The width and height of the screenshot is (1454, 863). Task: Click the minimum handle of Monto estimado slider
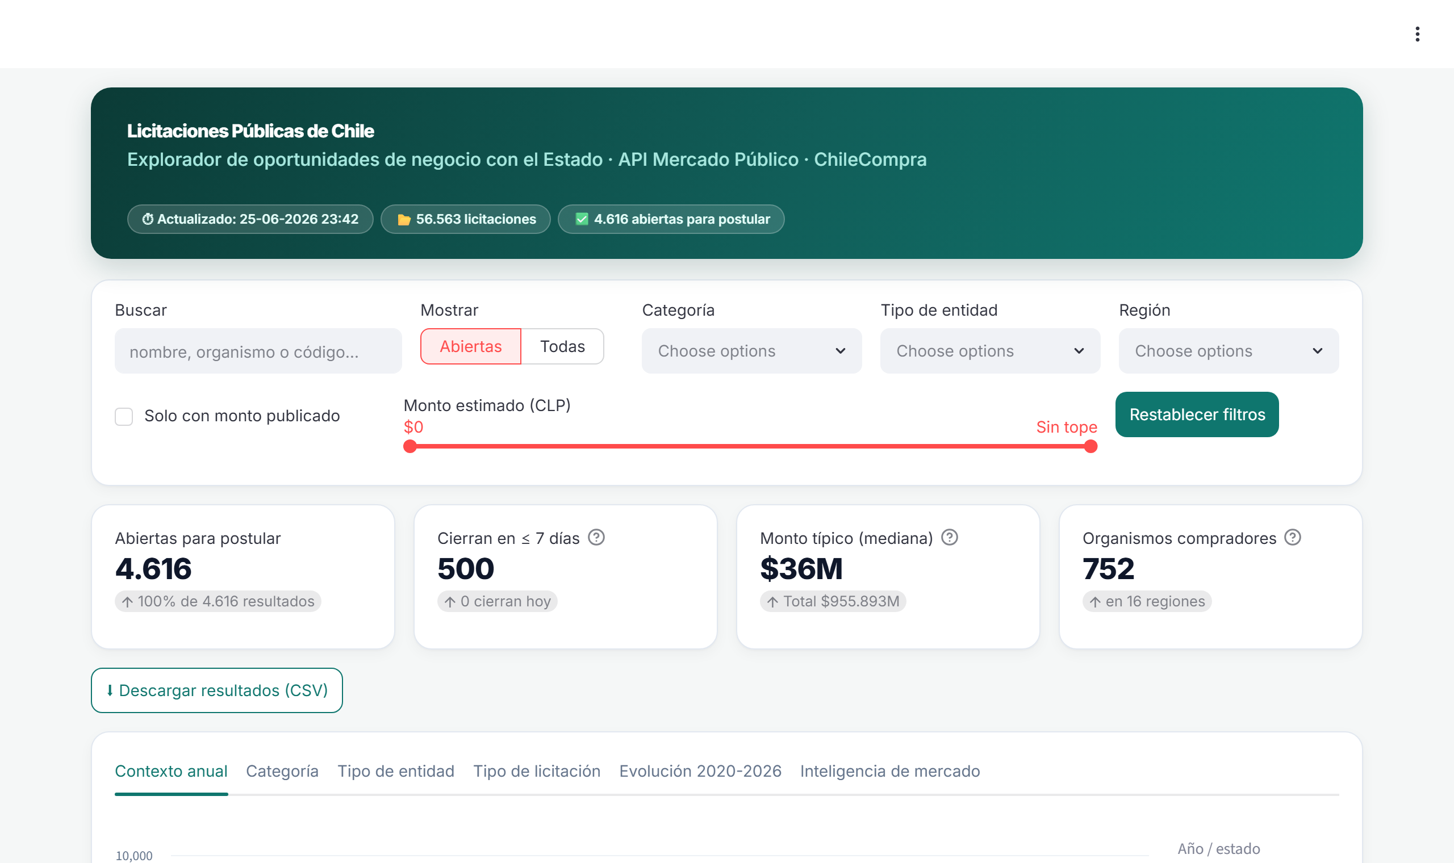pyautogui.click(x=410, y=447)
